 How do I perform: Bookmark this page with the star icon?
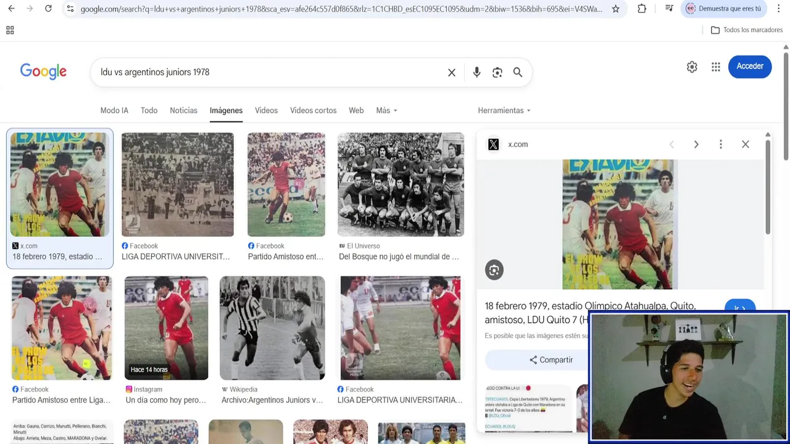pyautogui.click(x=615, y=9)
